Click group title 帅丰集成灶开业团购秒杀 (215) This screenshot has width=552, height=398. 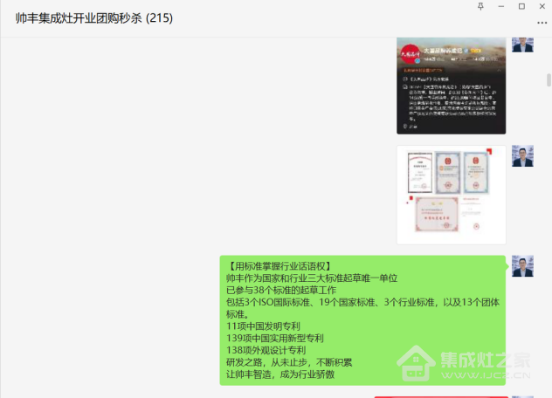[94, 18]
